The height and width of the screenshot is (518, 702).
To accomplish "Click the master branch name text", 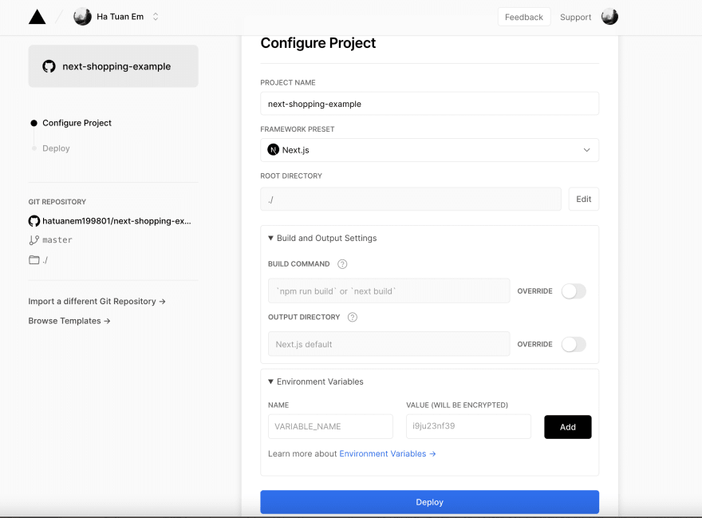I will click(x=57, y=240).
